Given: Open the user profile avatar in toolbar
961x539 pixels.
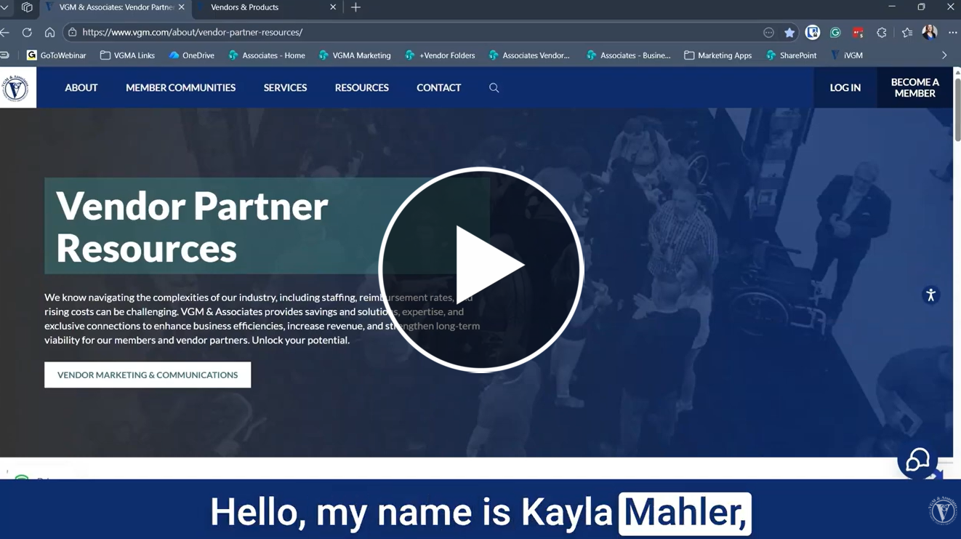Looking at the screenshot, I should coord(930,32).
